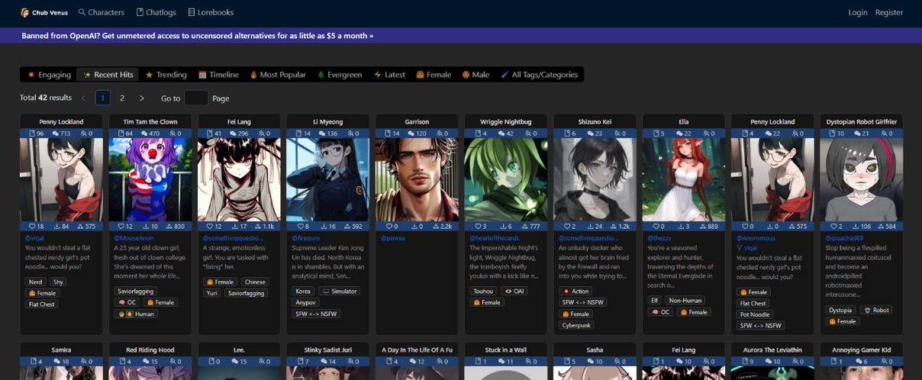The width and height of the screenshot is (922, 380).
Task: Click the Shy tag
Action: (58, 282)
